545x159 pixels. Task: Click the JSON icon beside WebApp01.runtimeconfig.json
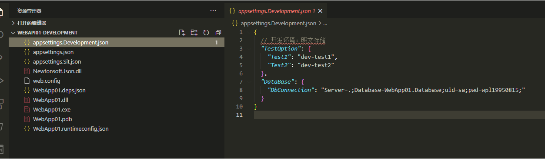pyautogui.click(x=27, y=129)
